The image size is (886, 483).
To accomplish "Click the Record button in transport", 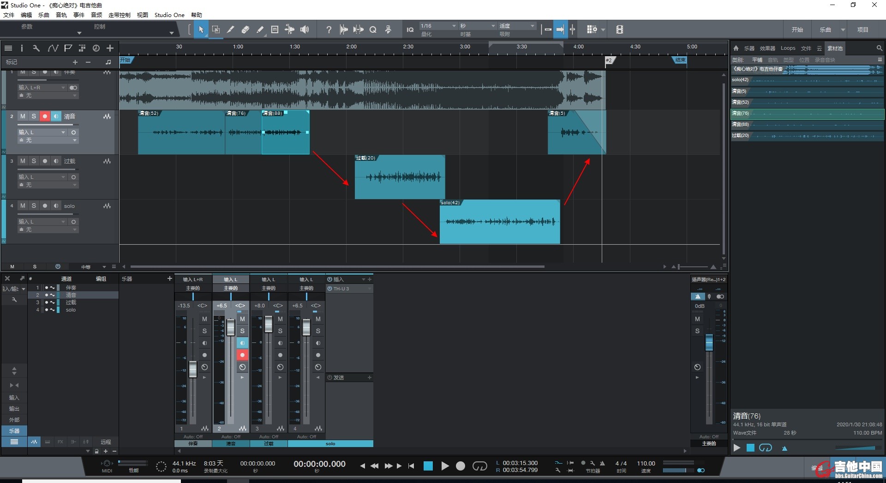I will point(460,466).
